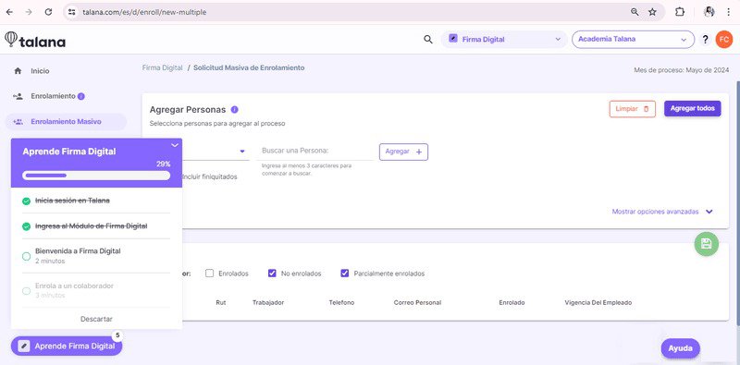This screenshot has width=740, height=365.
Task: Select Enrolamiento Masivo in sidebar
Action: point(66,122)
